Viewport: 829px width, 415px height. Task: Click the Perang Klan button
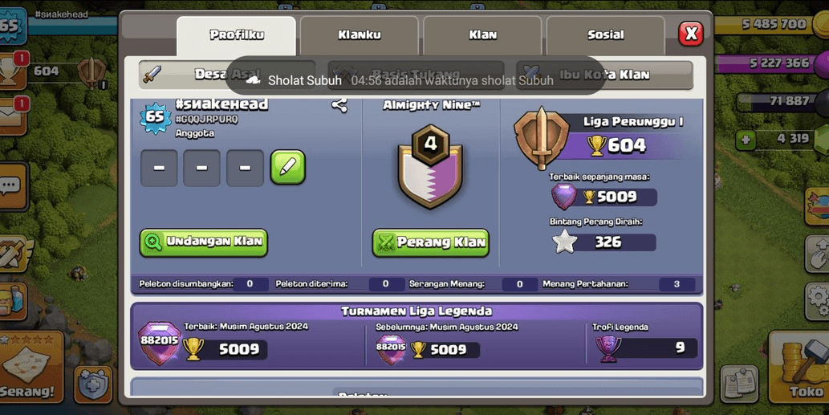click(x=430, y=242)
